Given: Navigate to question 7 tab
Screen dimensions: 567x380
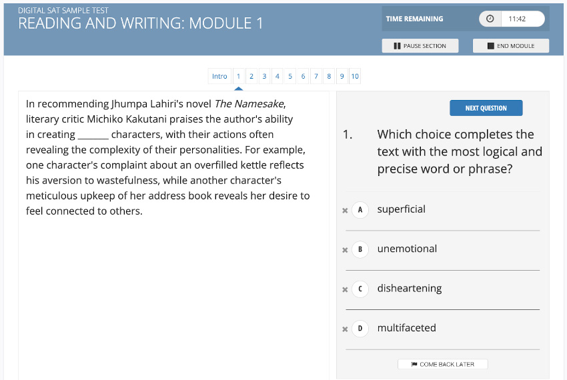Looking at the screenshot, I should [316, 76].
